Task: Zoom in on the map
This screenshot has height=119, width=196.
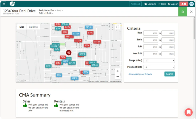Action: pyautogui.click(x=117, y=71)
